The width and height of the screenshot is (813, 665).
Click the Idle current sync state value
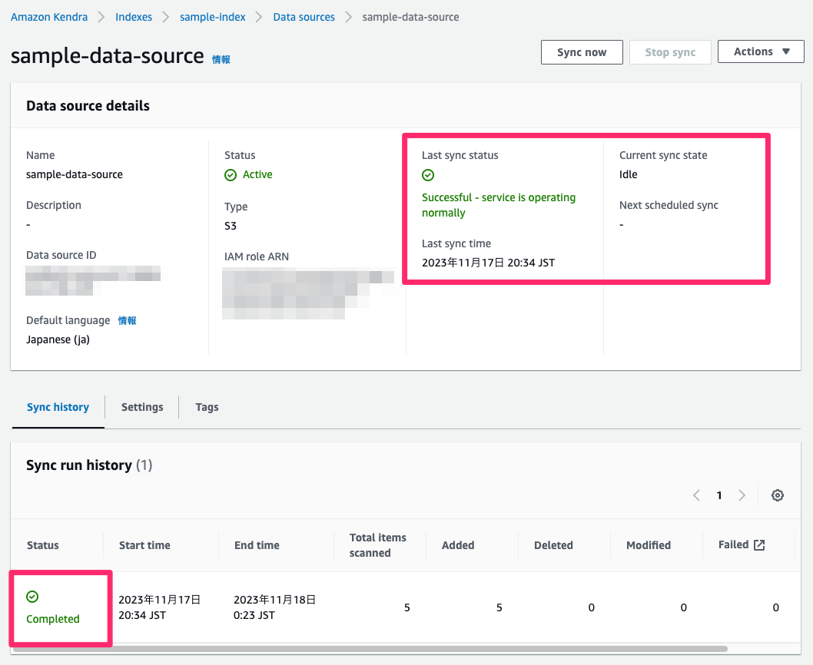click(629, 174)
